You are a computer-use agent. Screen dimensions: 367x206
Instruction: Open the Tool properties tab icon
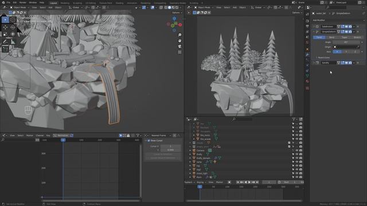tap(307, 14)
